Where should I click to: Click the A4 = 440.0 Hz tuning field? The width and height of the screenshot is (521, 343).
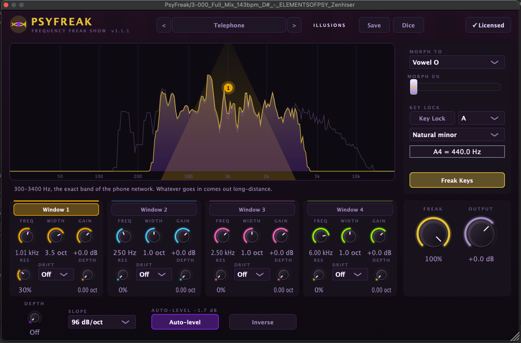coord(457,152)
